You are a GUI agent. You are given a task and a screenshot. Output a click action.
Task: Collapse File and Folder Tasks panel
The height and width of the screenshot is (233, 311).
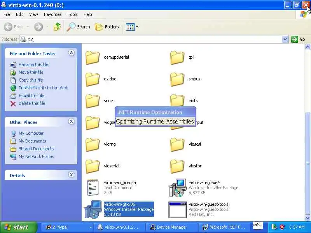point(72,53)
